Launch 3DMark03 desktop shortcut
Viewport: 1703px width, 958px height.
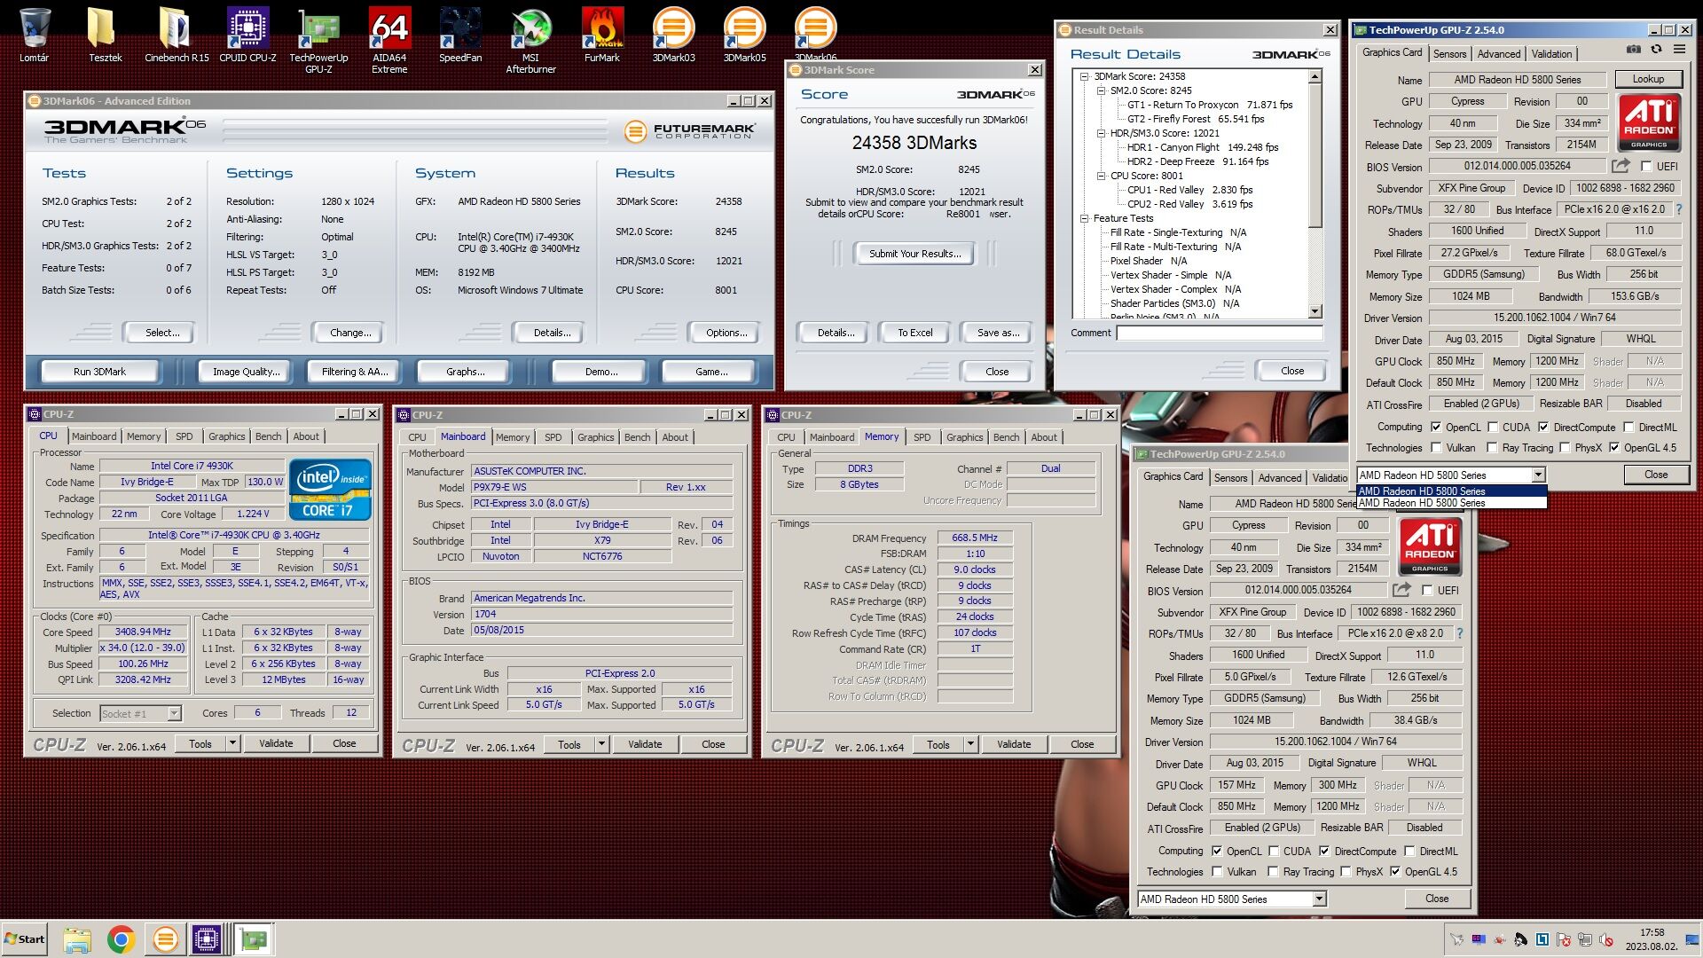point(673,35)
